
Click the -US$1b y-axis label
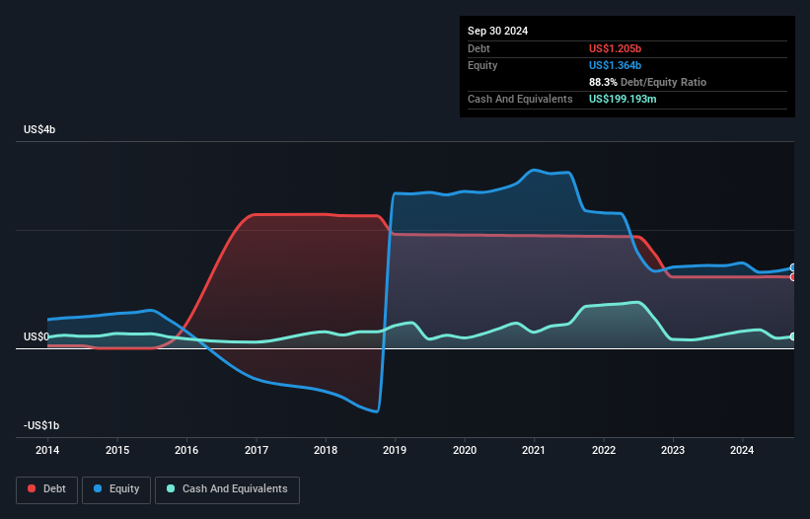click(x=41, y=425)
